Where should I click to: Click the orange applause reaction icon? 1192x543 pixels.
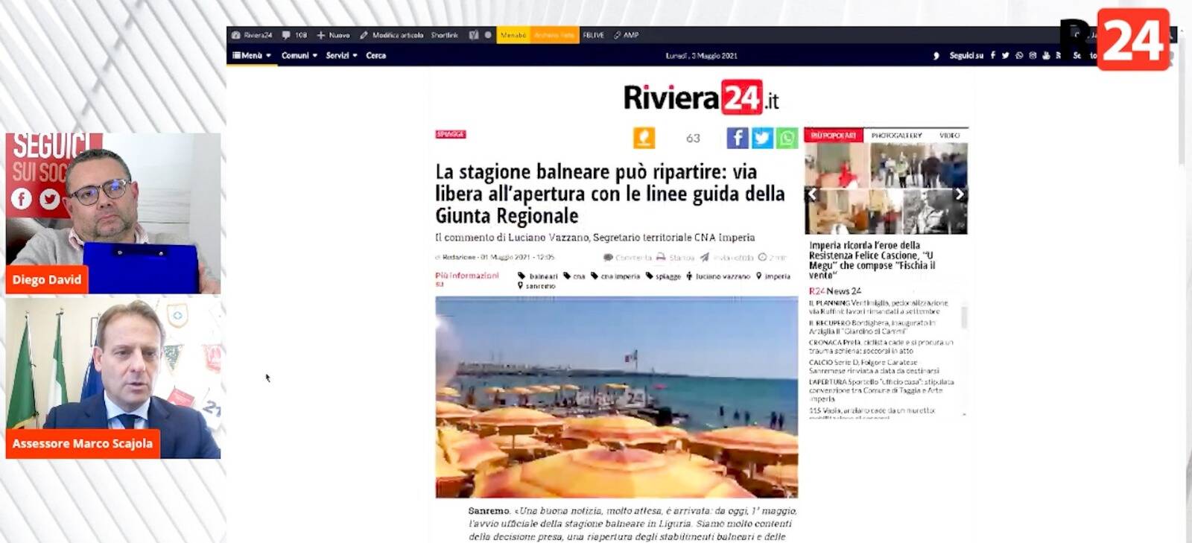click(x=644, y=138)
